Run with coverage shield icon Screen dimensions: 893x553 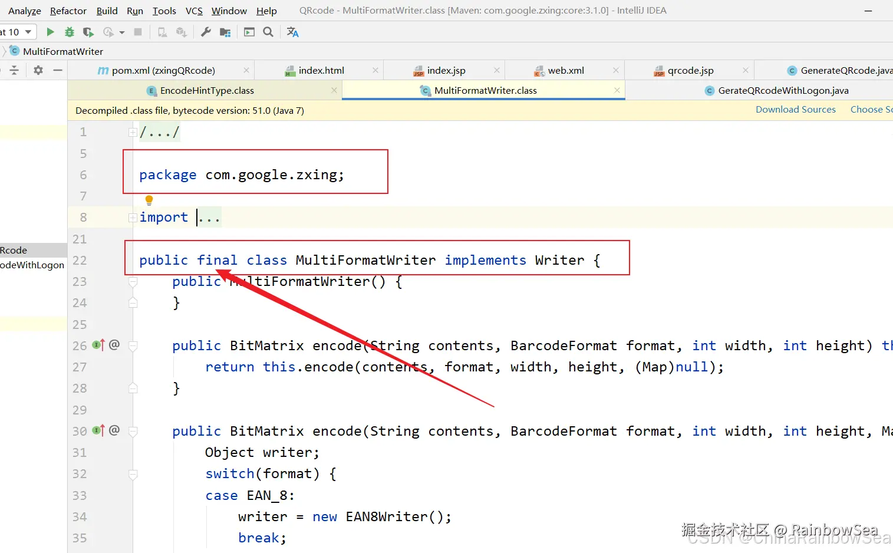tap(88, 32)
